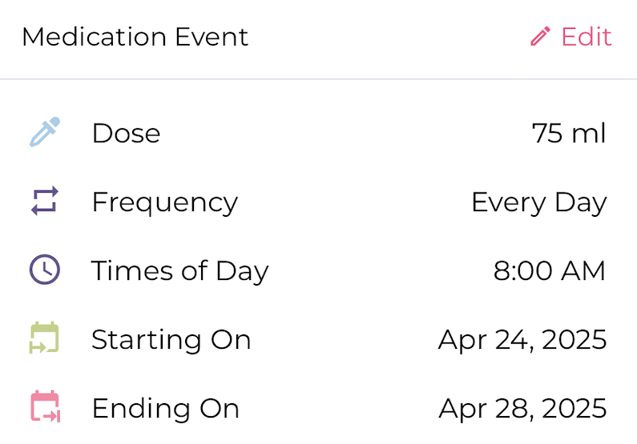The height and width of the screenshot is (444, 637).
Task: Select the Every Day frequency value
Action: click(x=538, y=202)
